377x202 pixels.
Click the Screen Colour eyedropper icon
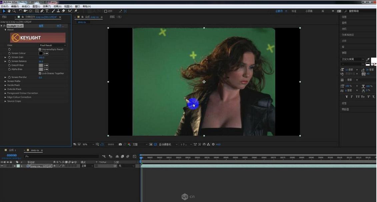point(46,53)
